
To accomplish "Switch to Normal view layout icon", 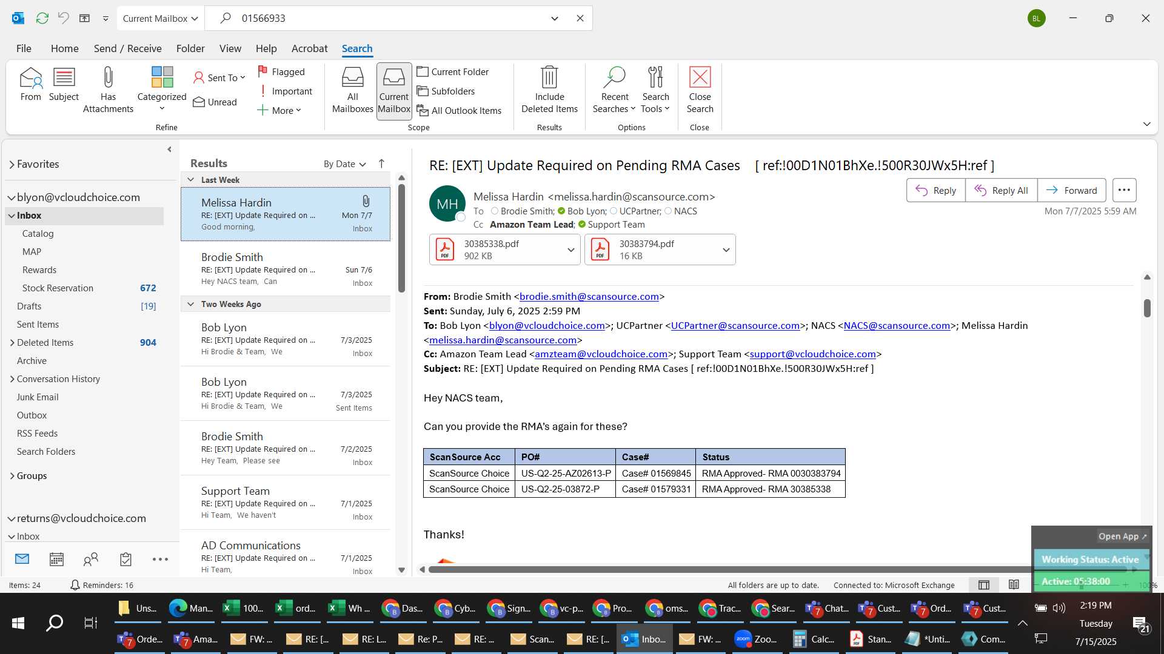I will (984, 585).
